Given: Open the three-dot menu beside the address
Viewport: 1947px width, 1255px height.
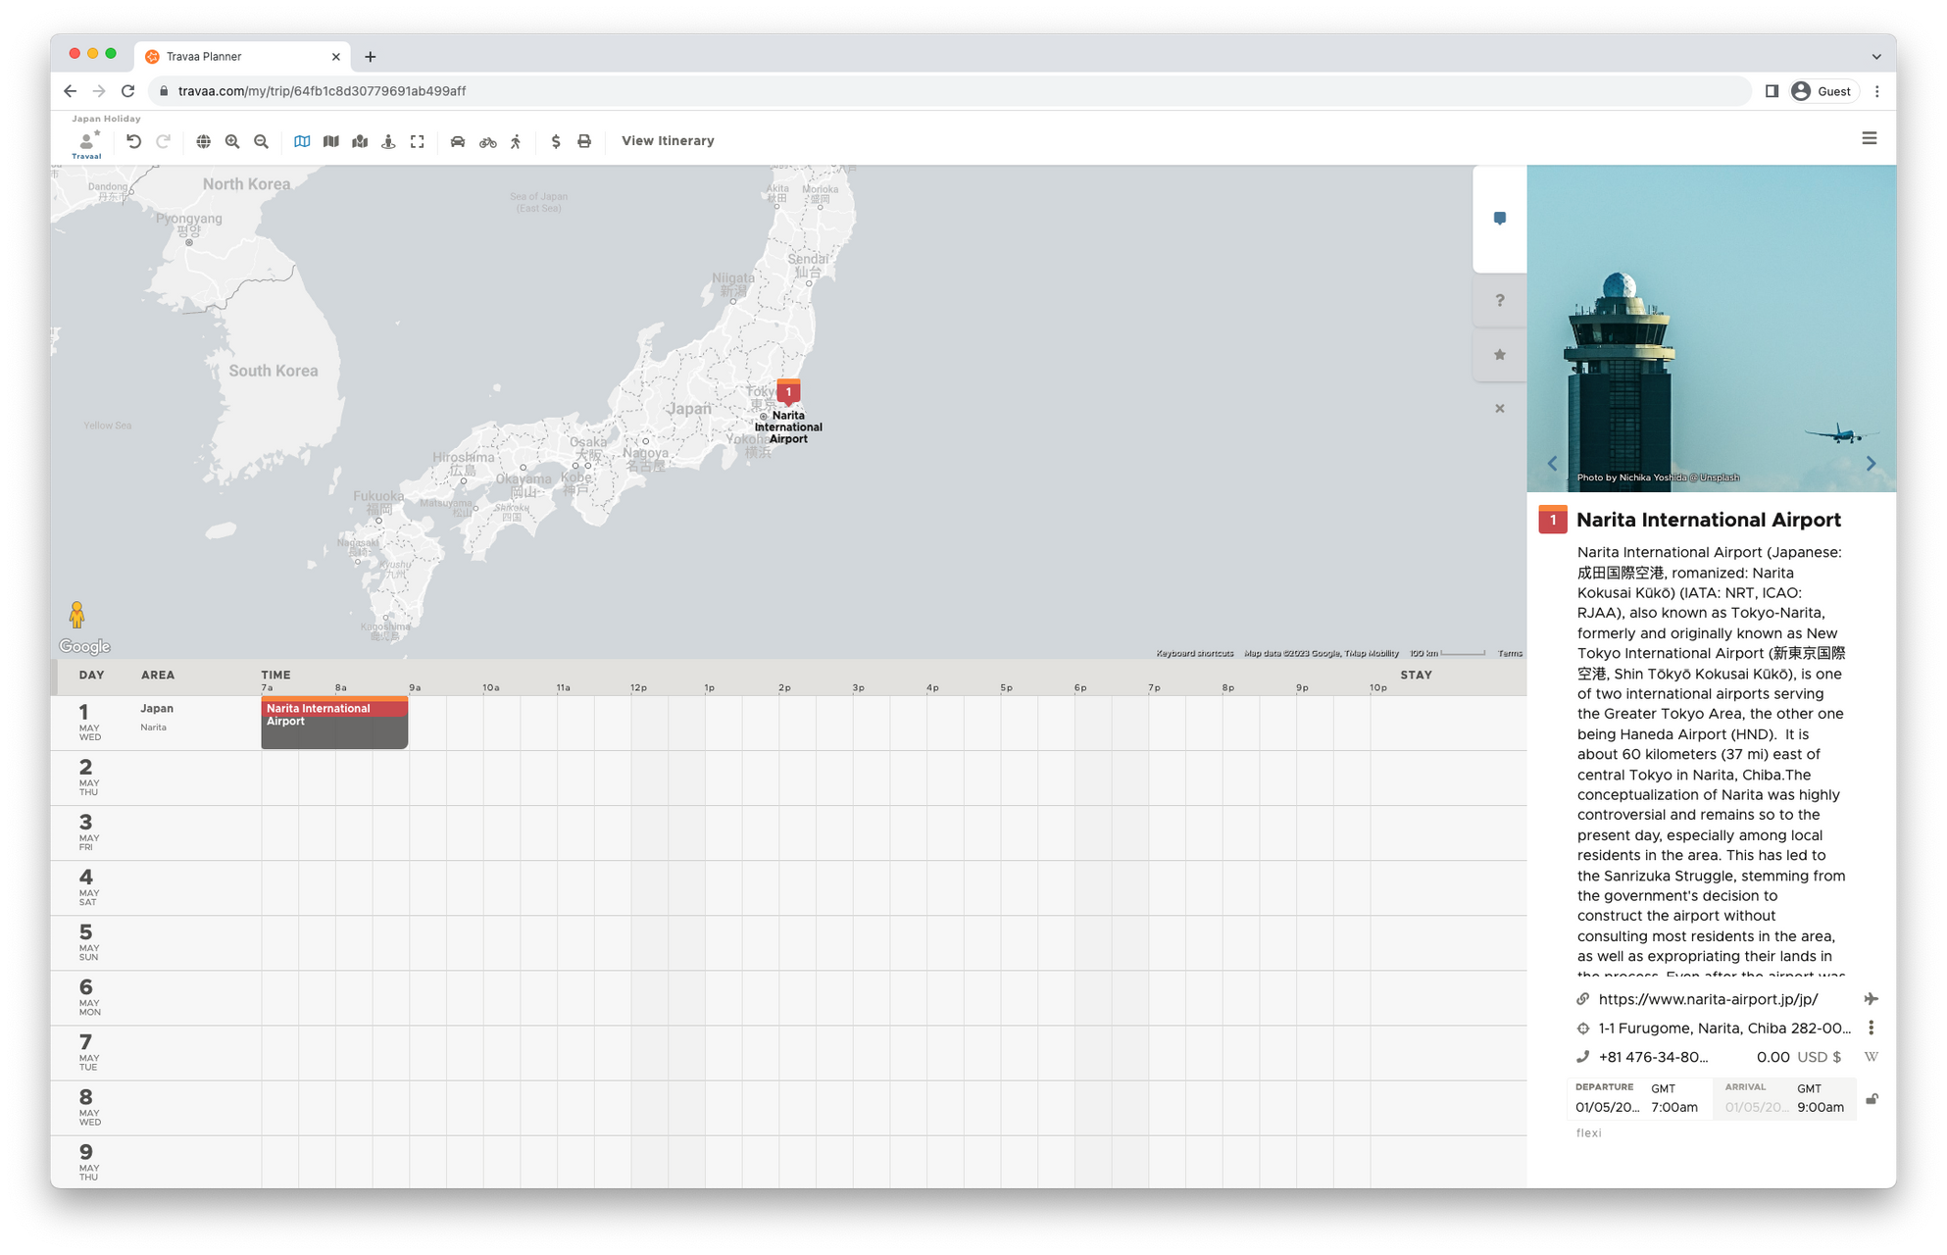Looking at the screenshot, I should click(1871, 1028).
